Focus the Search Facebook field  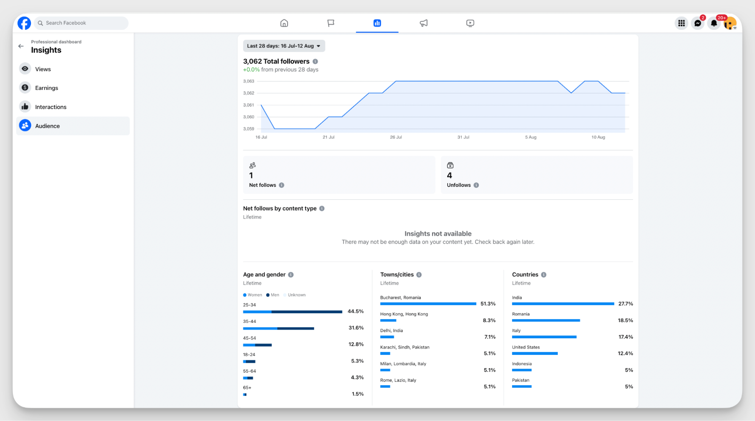click(81, 23)
